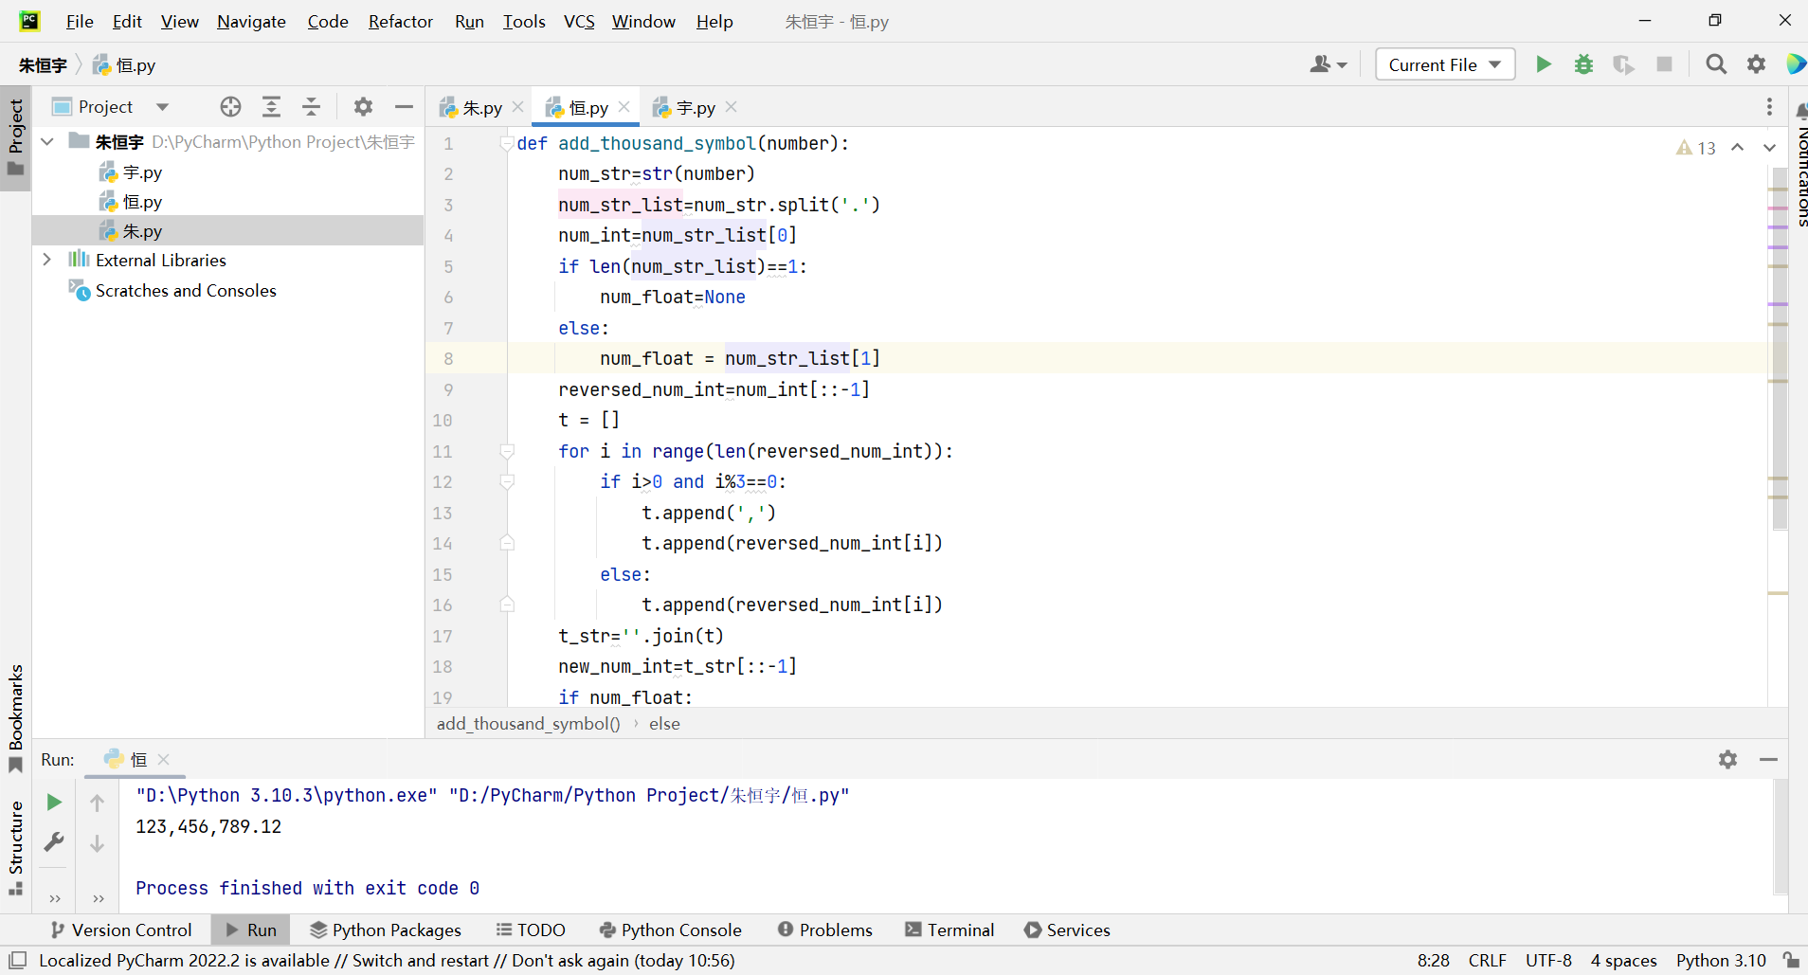Viewport: 1808px width, 975px height.
Task: Open the VCS menu
Action: [x=579, y=21]
